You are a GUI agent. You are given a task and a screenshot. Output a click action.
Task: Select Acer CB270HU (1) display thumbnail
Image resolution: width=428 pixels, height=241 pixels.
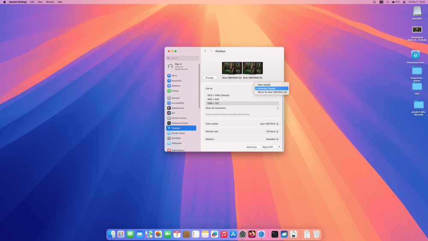[253, 68]
